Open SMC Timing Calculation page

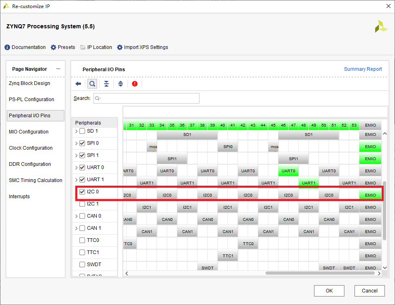36,180
